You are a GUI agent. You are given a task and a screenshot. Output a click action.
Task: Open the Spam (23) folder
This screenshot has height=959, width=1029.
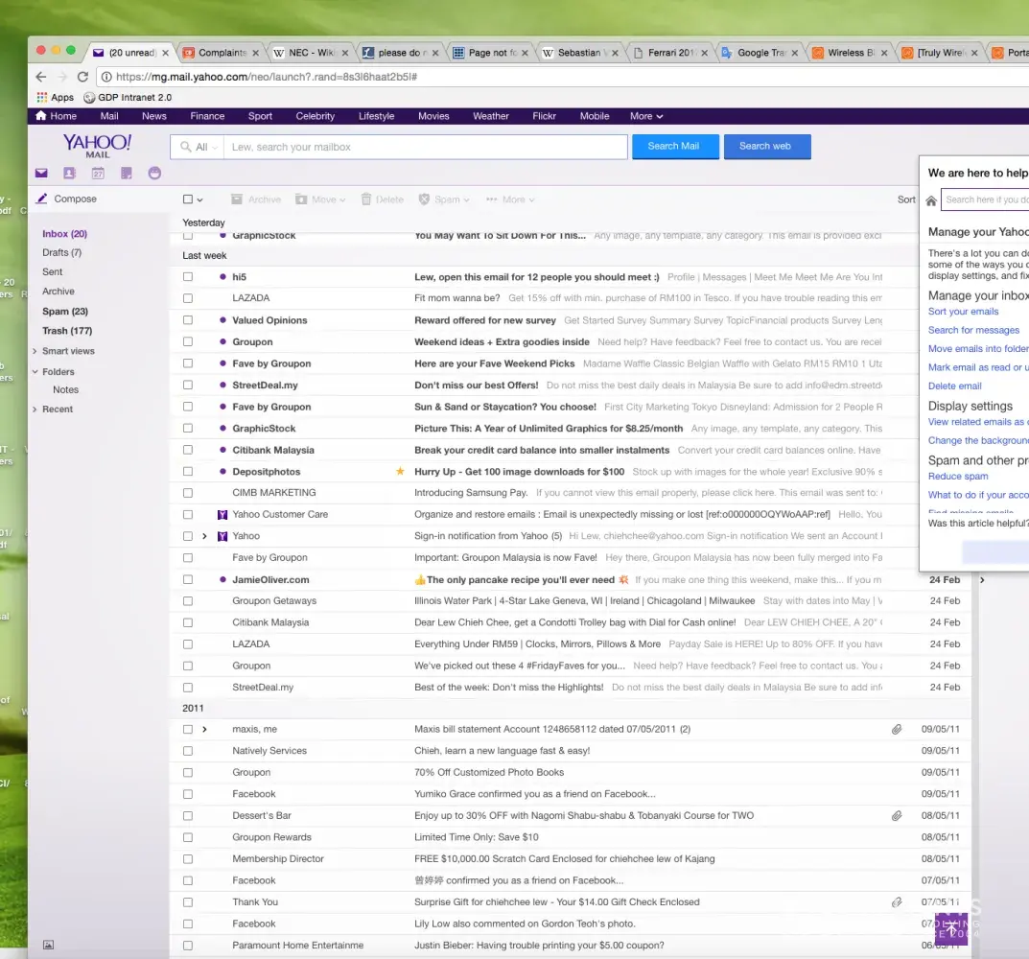click(65, 312)
